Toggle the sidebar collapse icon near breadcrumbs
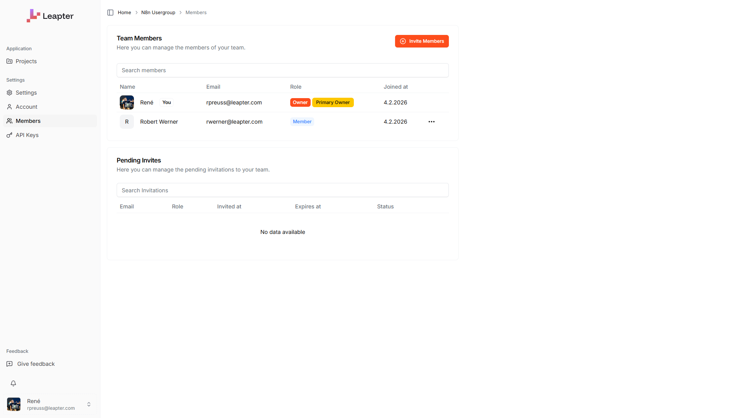 pos(110,12)
